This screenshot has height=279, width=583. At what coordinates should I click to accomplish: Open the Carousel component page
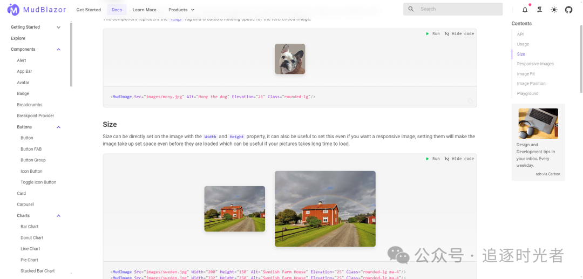point(25,205)
